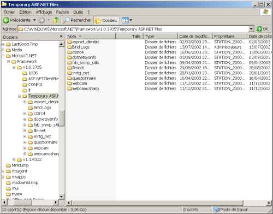Select cssrc4 folder icon in file list
273x214 pixels.
pos(70,52)
